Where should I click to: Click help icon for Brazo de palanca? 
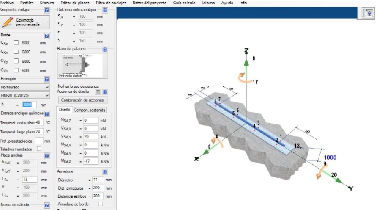click(x=105, y=50)
